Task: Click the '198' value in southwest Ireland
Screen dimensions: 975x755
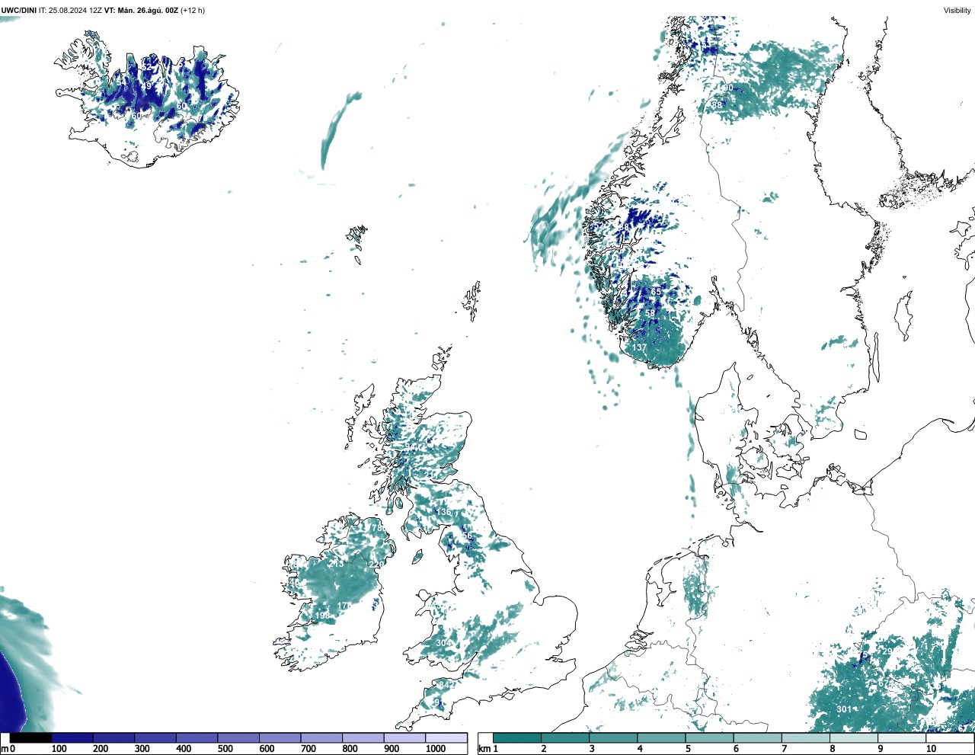Action: click(x=322, y=616)
